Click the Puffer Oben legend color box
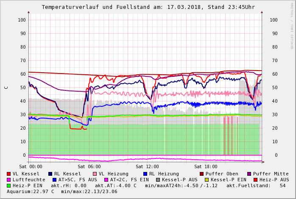Viewport: 296px width, 199px height. click(x=202, y=174)
